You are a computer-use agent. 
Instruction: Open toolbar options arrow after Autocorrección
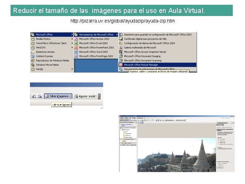pos(99,96)
